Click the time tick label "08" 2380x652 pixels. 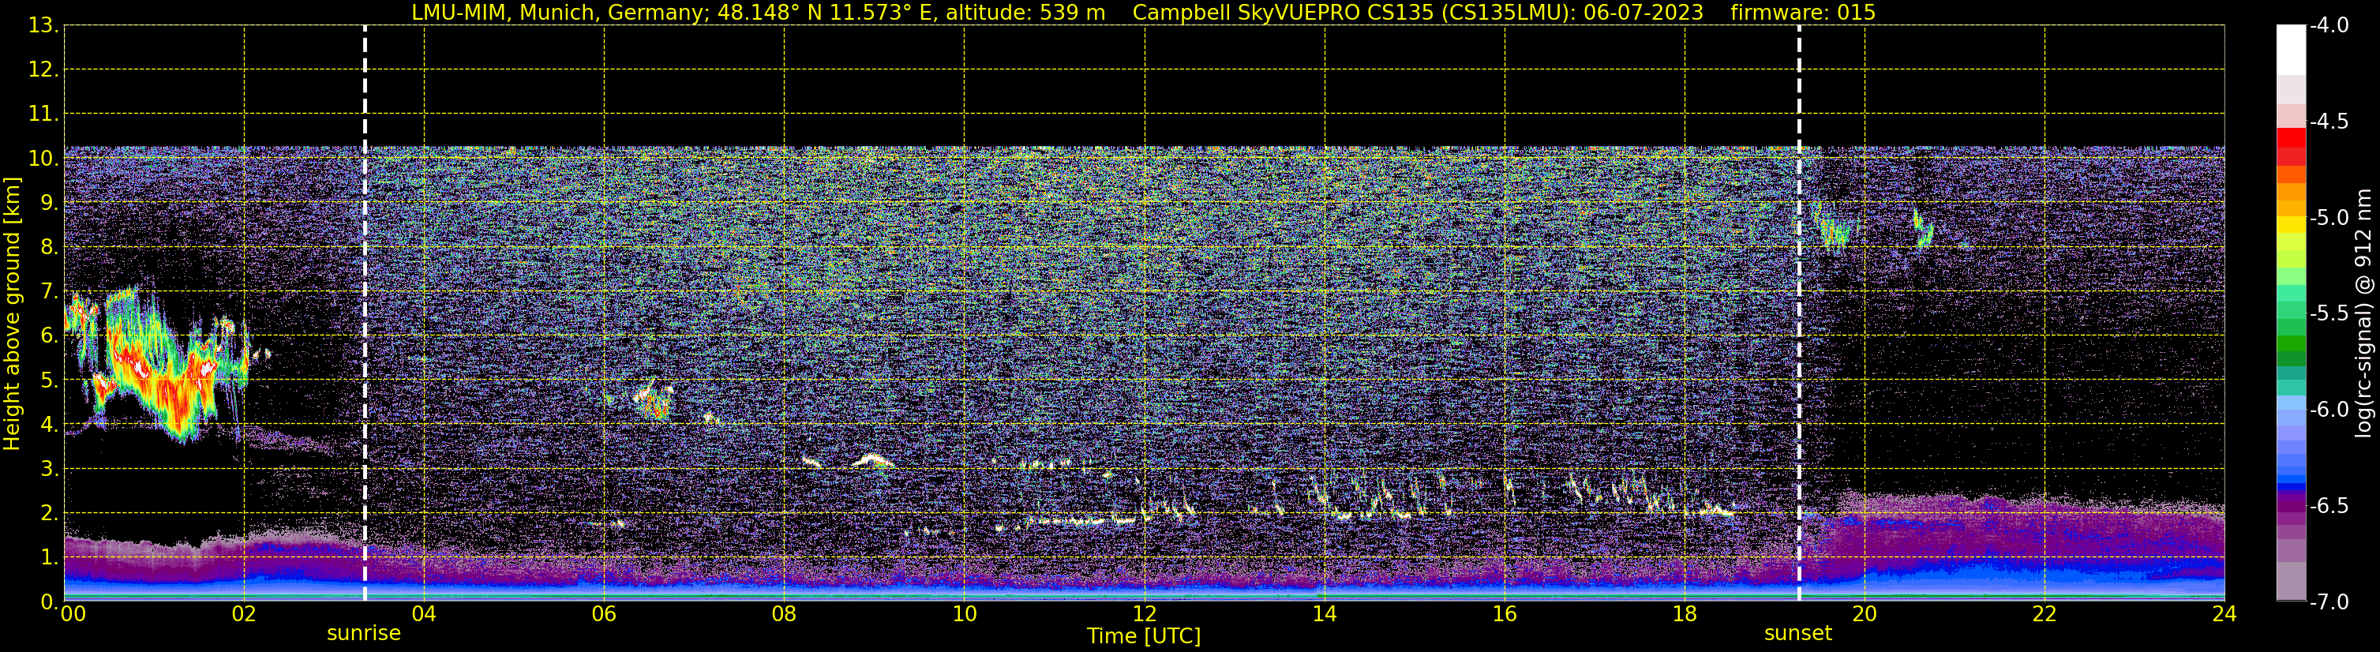tap(784, 614)
